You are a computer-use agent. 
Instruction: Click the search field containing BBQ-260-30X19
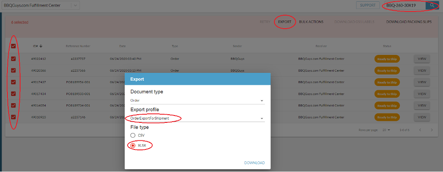pyautogui.click(x=404, y=5)
